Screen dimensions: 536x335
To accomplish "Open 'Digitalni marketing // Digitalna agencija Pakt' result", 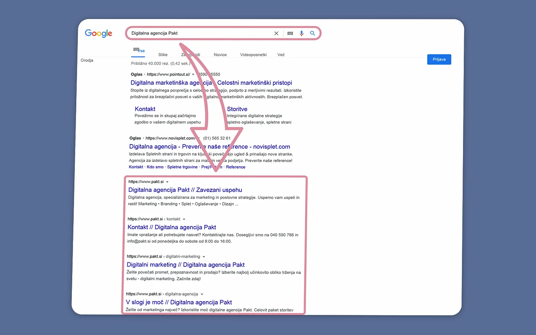I will click(185, 265).
